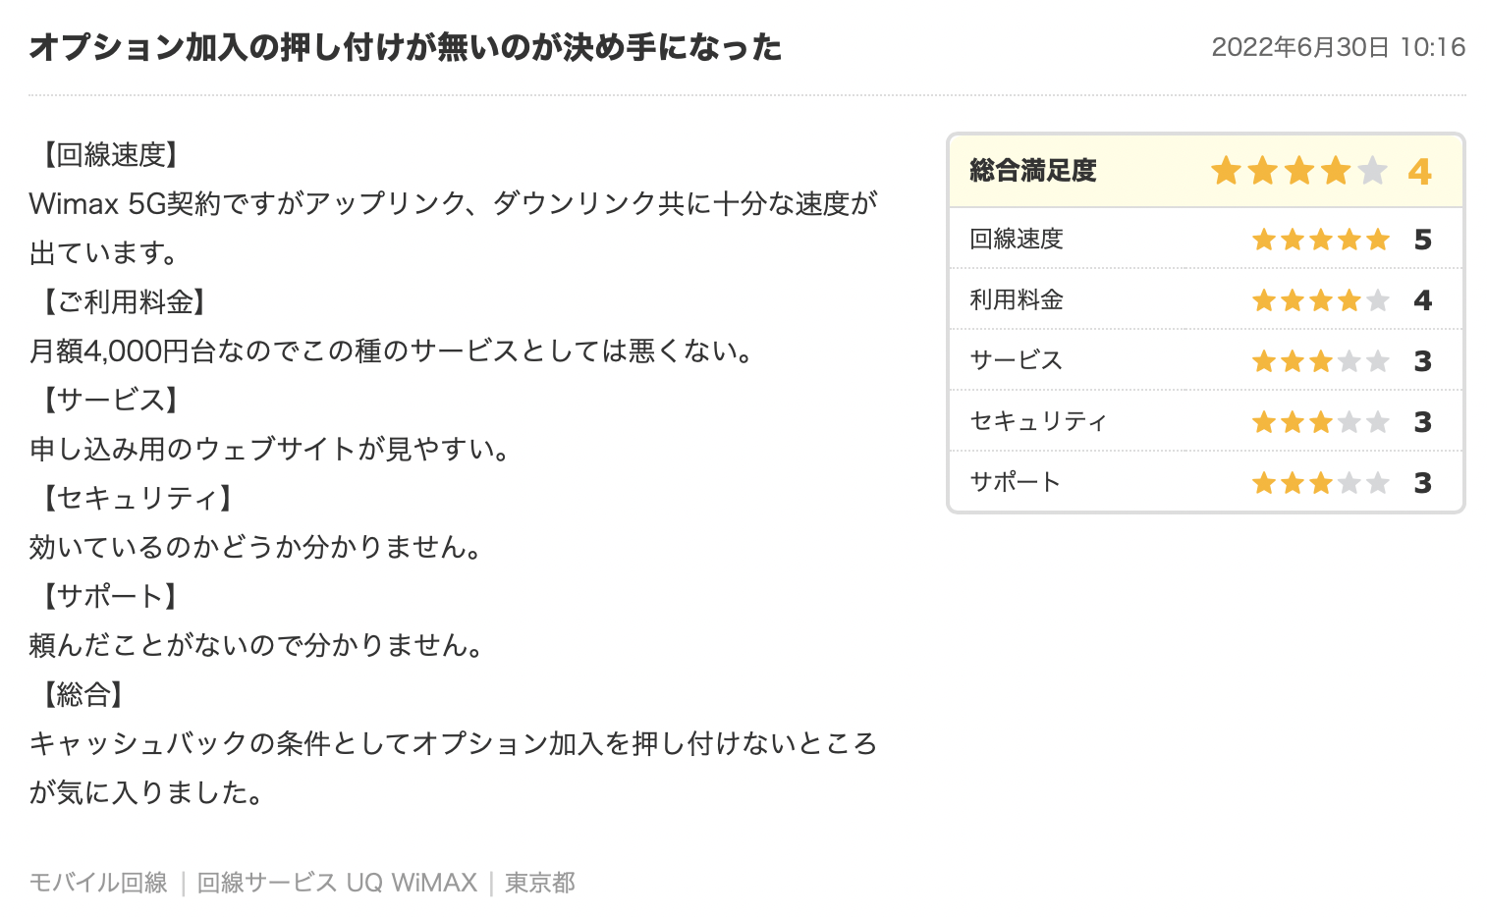Click the 【総合】 heading in review body
The width and height of the screenshot is (1487, 917).
pyautogui.click(x=83, y=694)
